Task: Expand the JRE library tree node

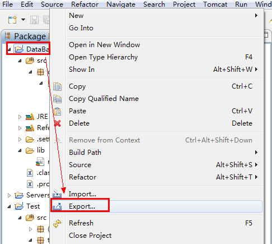Action: click(20, 117)
